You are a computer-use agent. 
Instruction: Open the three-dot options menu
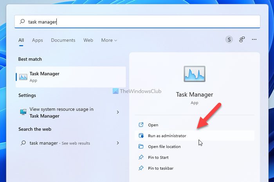click(254, 39)
